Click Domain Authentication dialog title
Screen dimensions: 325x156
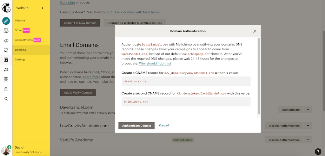tap(188, 31)
